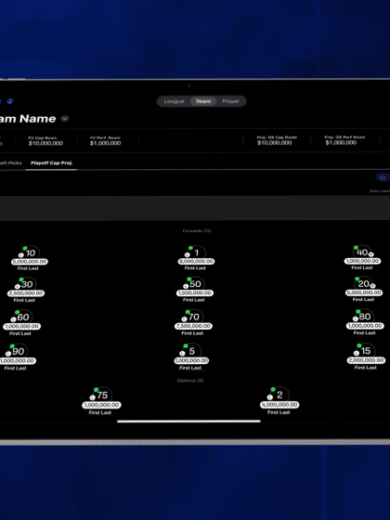Click the 1,000,000.00 salary under player 40
Screen dimensions: 390x520
[362, 261]
